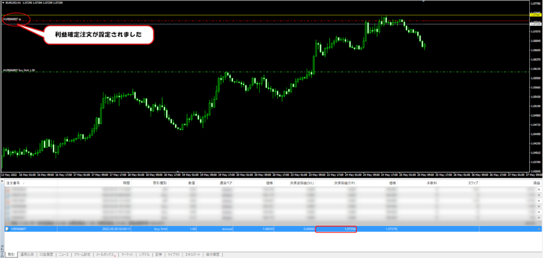Click the order icon beside 109566807
This screenshot has height=258, width=543.
[6, 229]
